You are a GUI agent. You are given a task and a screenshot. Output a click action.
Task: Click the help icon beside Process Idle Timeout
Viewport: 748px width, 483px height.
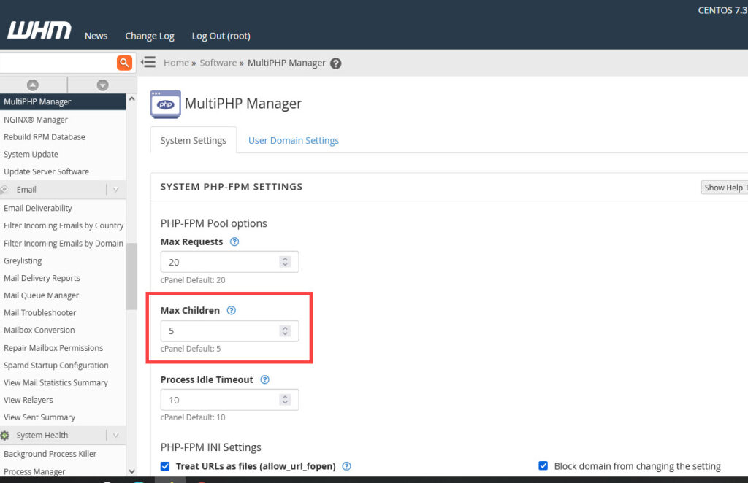[264, 379]
